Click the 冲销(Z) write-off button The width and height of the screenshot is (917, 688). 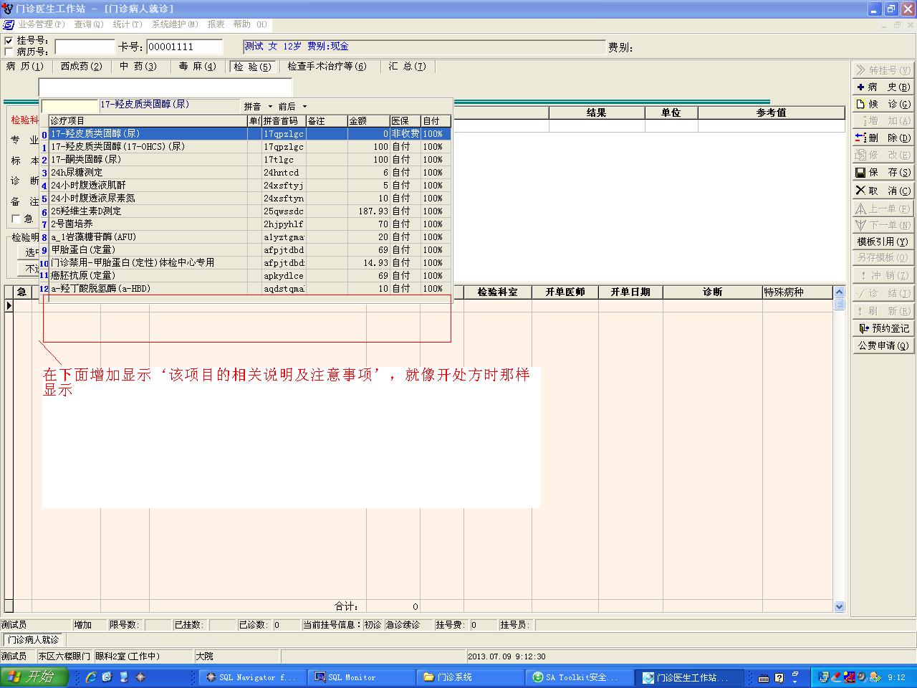(883, 275)
